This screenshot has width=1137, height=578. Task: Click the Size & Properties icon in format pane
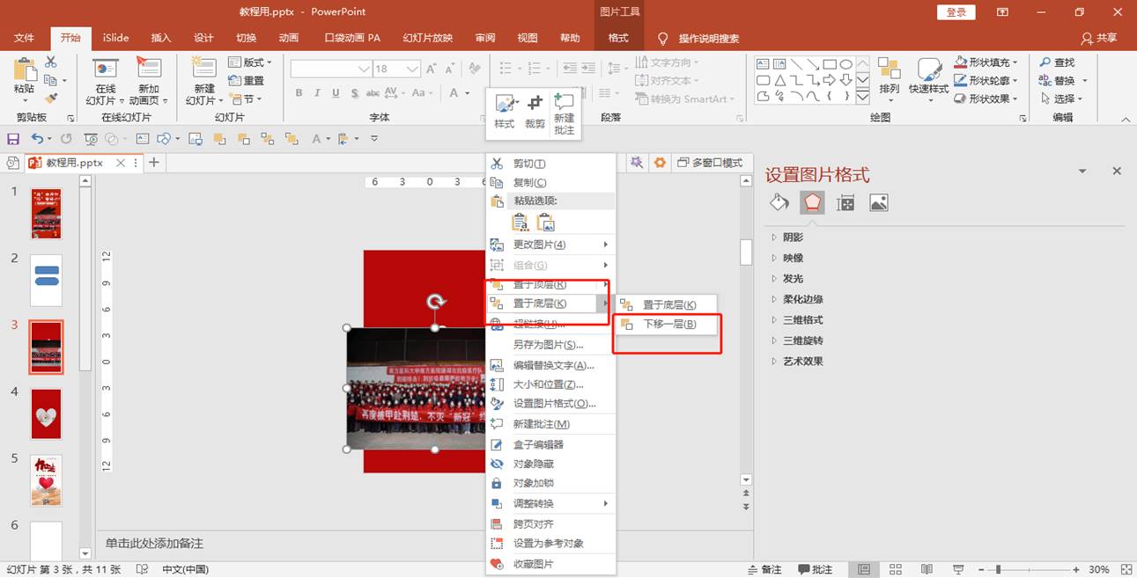pyautogui.click(x=845, y=203)
